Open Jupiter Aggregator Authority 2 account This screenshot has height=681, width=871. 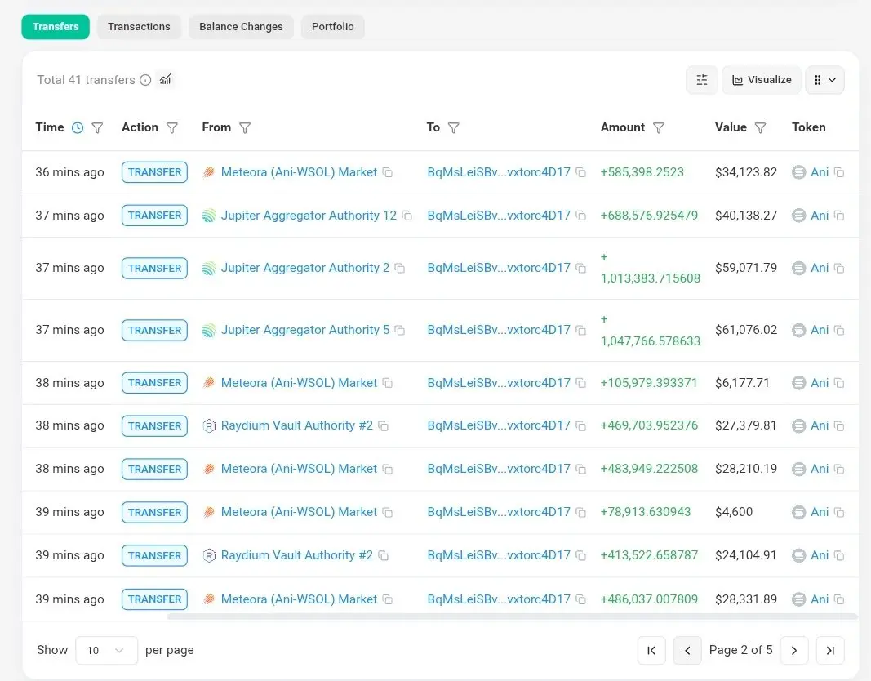click(x=305, y=268)
